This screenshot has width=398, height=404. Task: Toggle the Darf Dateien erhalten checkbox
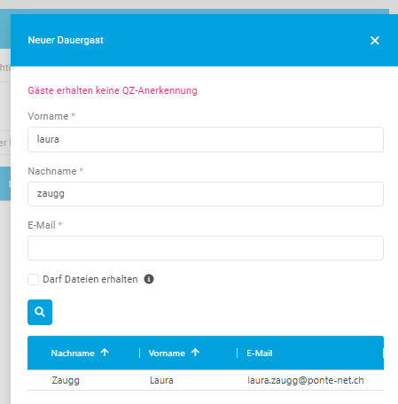pyautogui.click(x=33, y=279)
